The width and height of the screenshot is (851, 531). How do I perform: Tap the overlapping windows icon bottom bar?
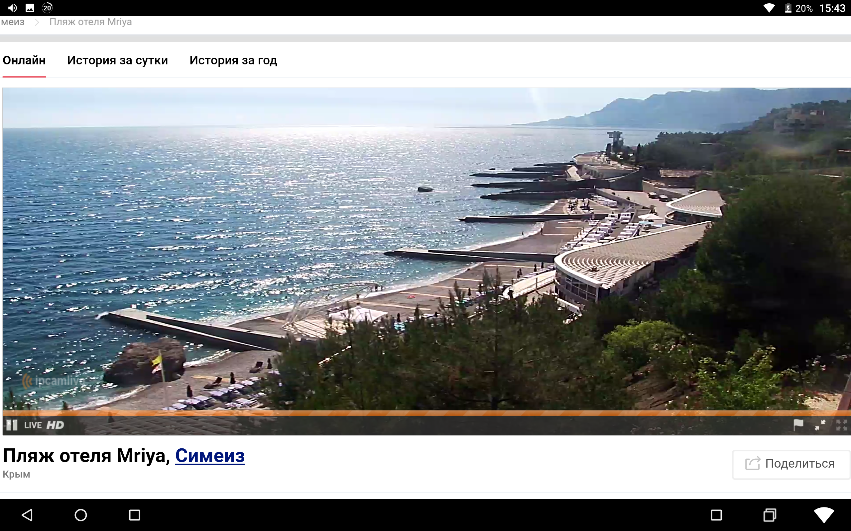point(770,515)
